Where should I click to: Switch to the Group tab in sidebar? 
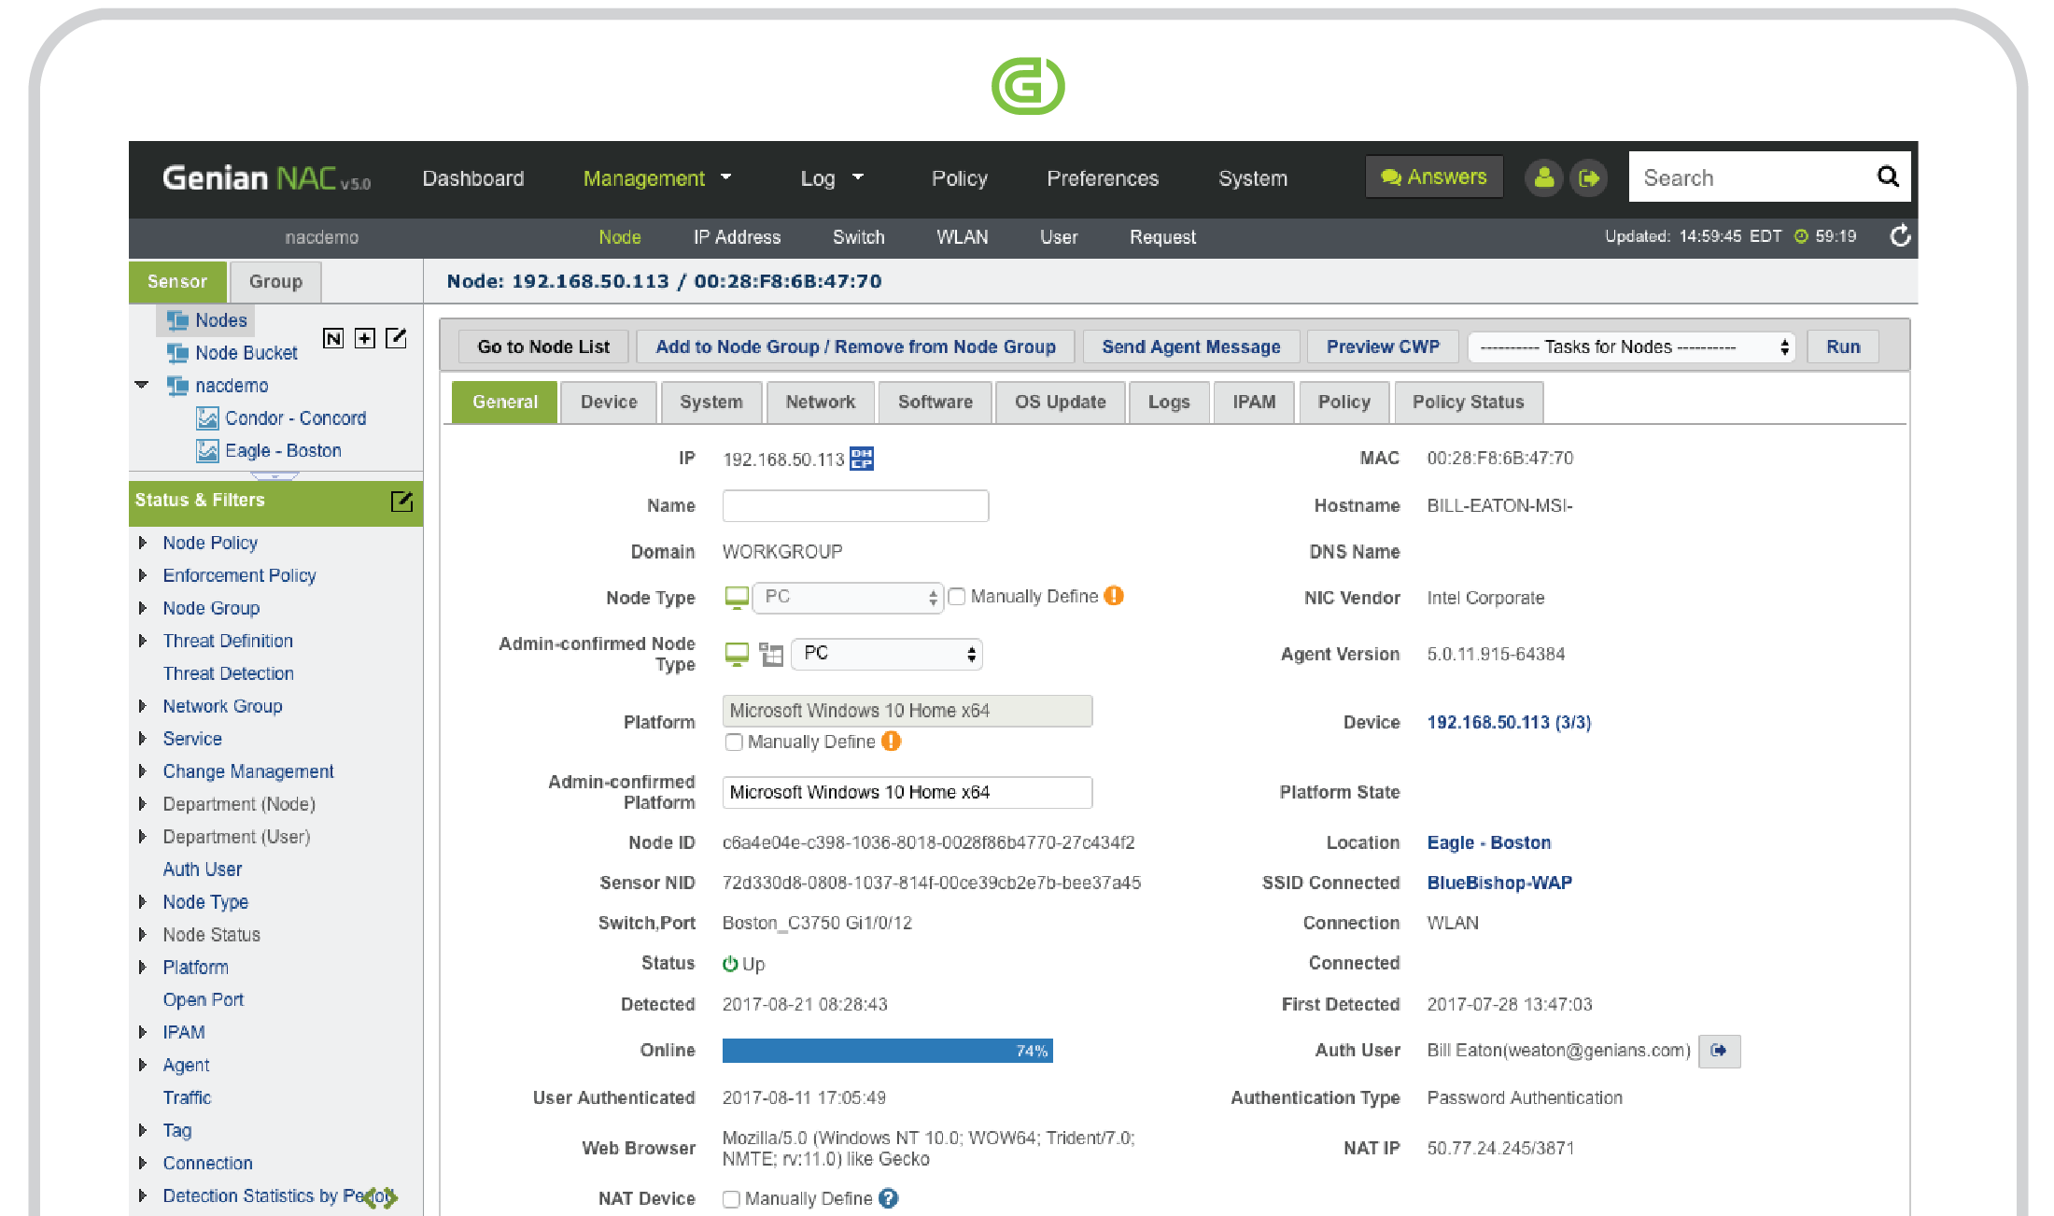pos(275,281)
